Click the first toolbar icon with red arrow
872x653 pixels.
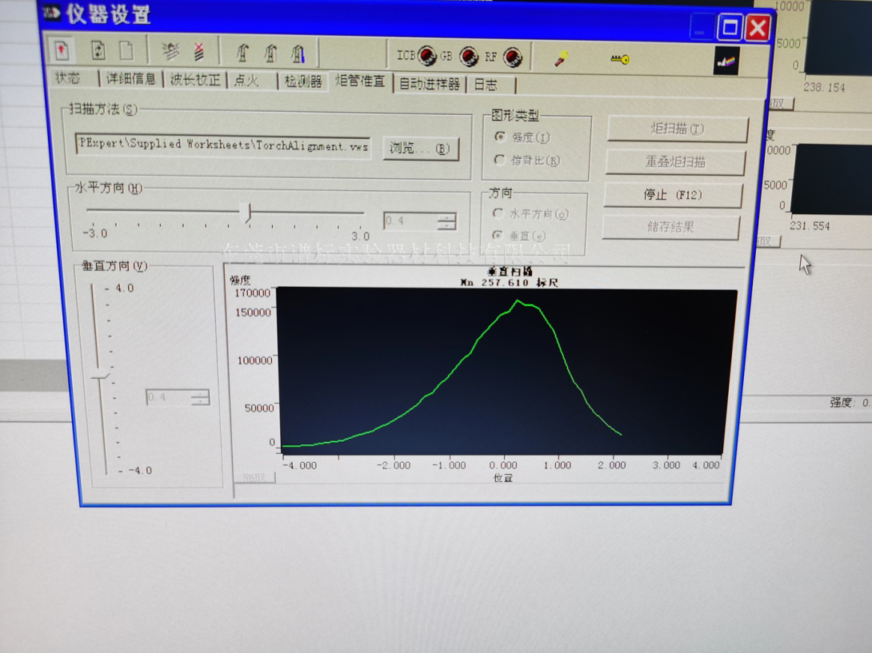pyautogui.click(x=62, y=50)
